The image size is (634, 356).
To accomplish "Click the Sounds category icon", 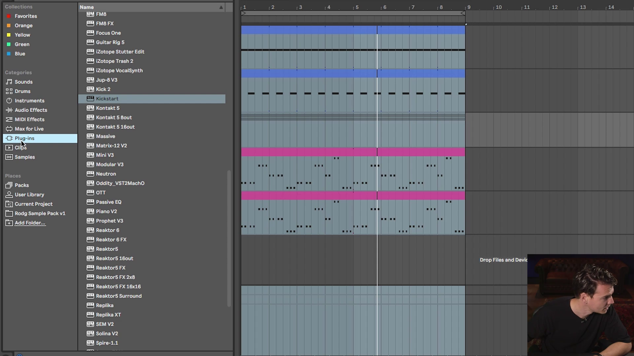I will coord(9,82).
